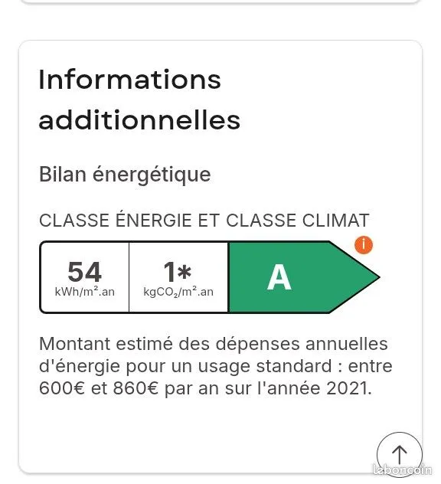Select the 1* emissions value cell
The height and width of the screenshot is (484, 441).
point(178,277)
